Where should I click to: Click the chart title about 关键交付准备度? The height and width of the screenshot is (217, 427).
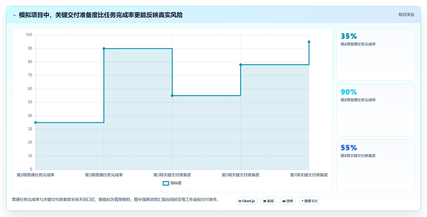(x=101, y=15)
